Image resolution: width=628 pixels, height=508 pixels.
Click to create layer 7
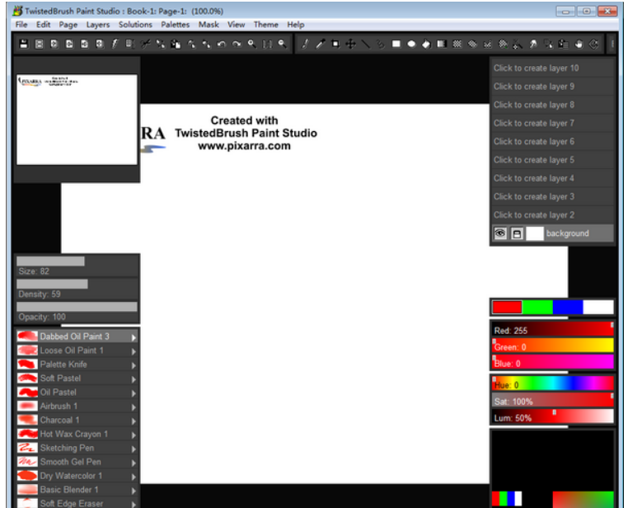point(552,124)
